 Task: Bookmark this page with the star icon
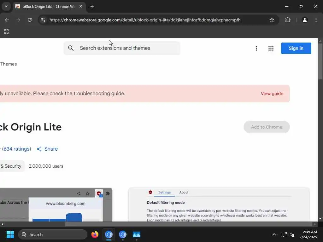pyautogui.click(x=272, y=20)
